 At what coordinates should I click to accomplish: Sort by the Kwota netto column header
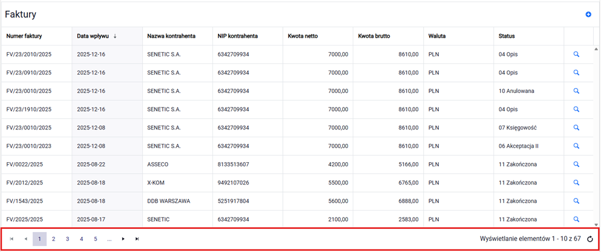303,36
